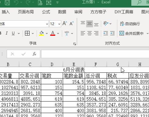
Task: Click the text box icon in quick access toolbar
Action: point(49,2)
